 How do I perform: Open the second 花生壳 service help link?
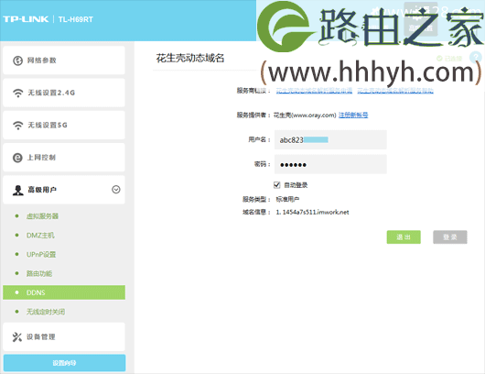coord(395,91)
